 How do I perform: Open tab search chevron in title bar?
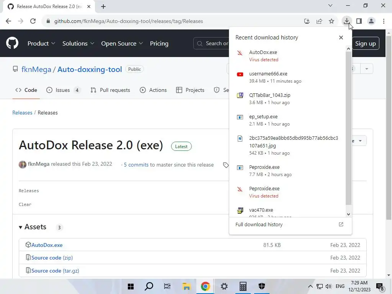(330, 5)
